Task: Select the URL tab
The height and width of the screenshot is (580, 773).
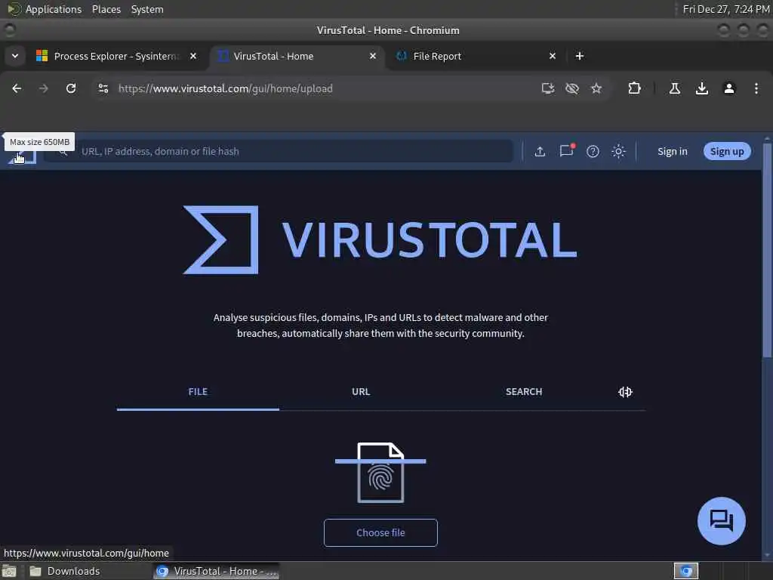Action: point(361,392)
